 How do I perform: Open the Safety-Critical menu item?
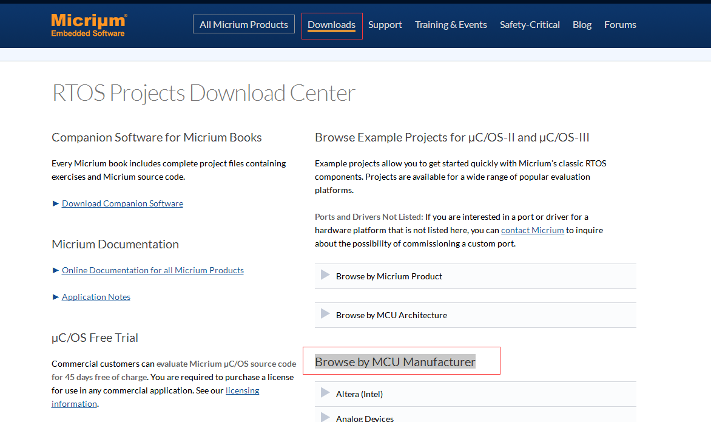click(x=530, y=25)
